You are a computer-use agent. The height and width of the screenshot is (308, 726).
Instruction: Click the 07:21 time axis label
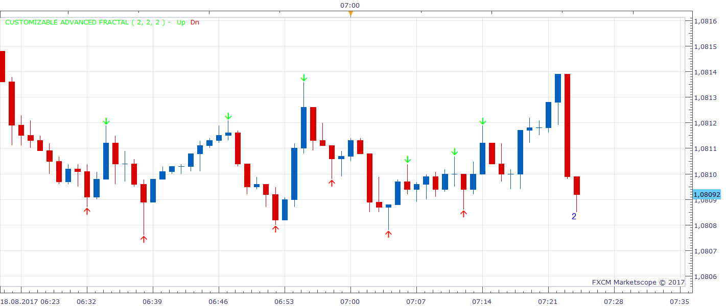coord(548,302)
